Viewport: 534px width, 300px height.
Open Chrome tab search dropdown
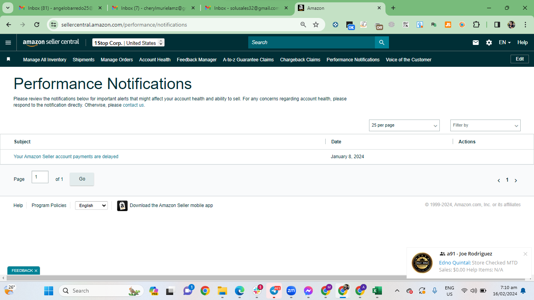pos(9,8)
